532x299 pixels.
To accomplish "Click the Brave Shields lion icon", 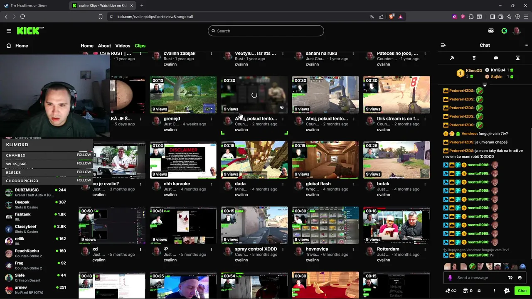I will click(392, 17).
